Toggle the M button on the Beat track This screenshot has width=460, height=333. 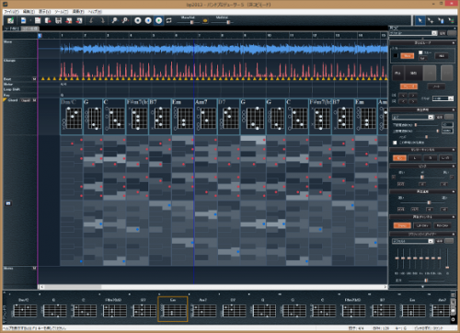[x=34, y=79]
